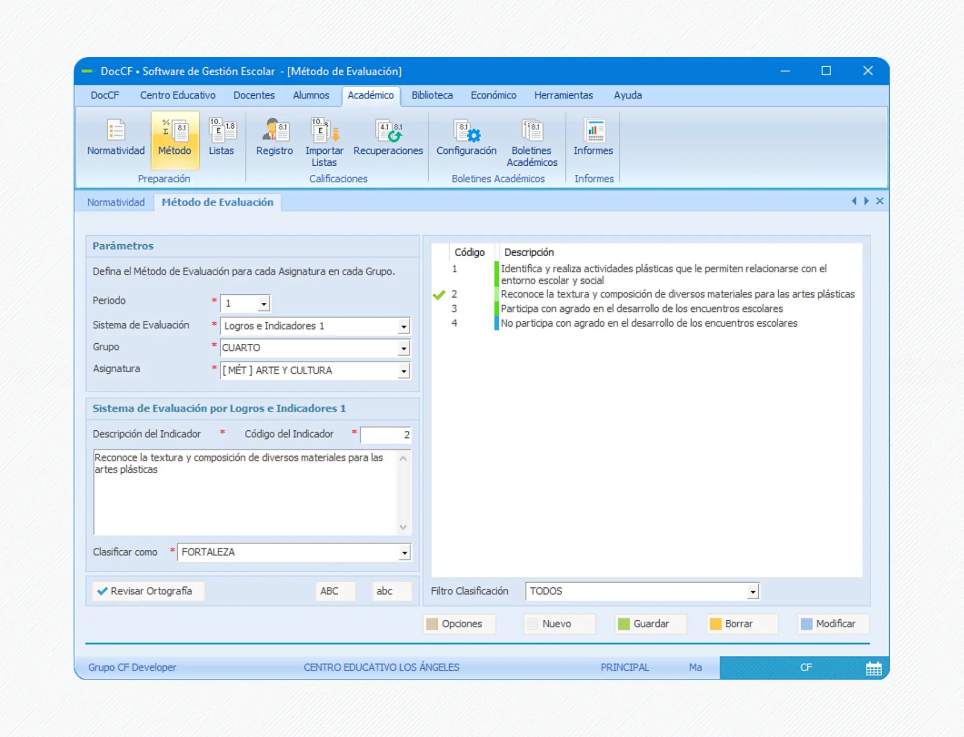Click the Guardar button
Screen dimensions: 964x737
[651, 624]
